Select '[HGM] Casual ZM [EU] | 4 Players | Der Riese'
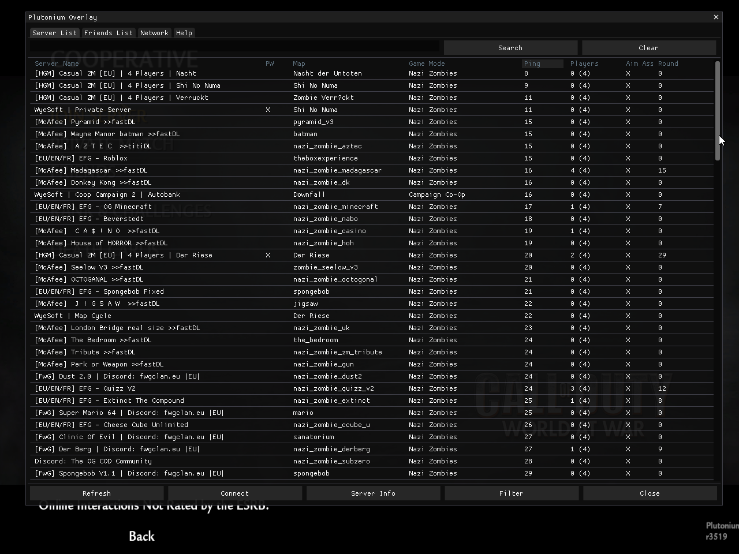 click(x=372, y=255)
